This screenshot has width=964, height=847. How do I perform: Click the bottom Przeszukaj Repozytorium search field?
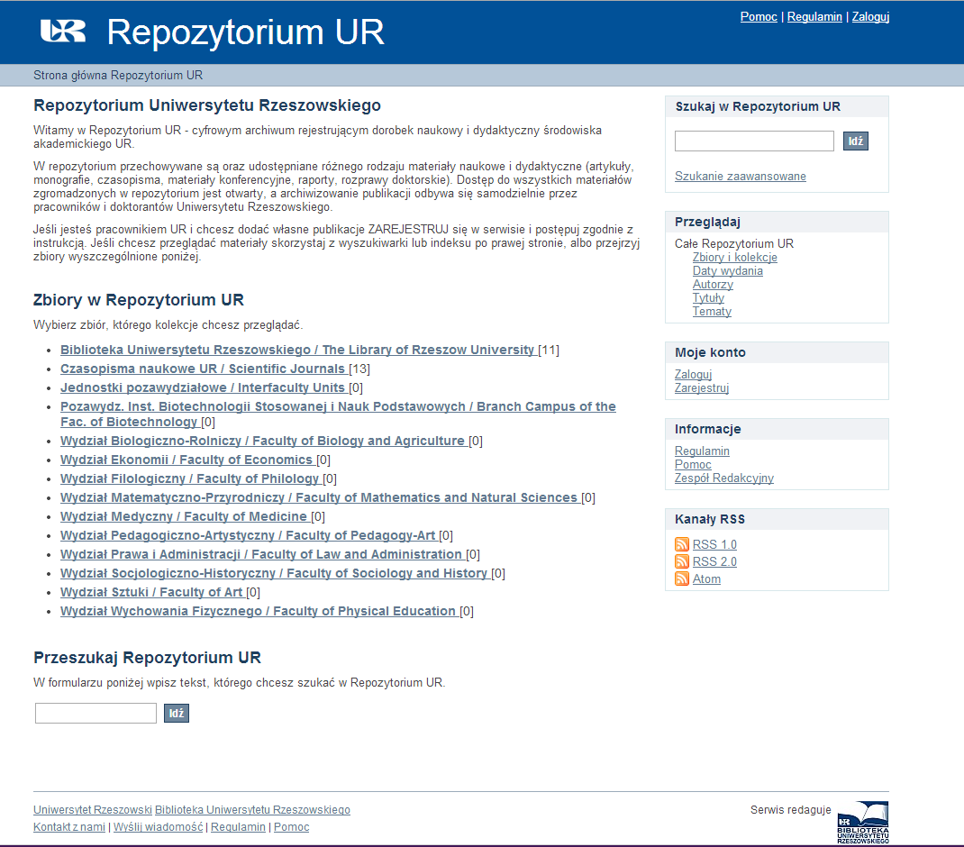coord(95,713)
